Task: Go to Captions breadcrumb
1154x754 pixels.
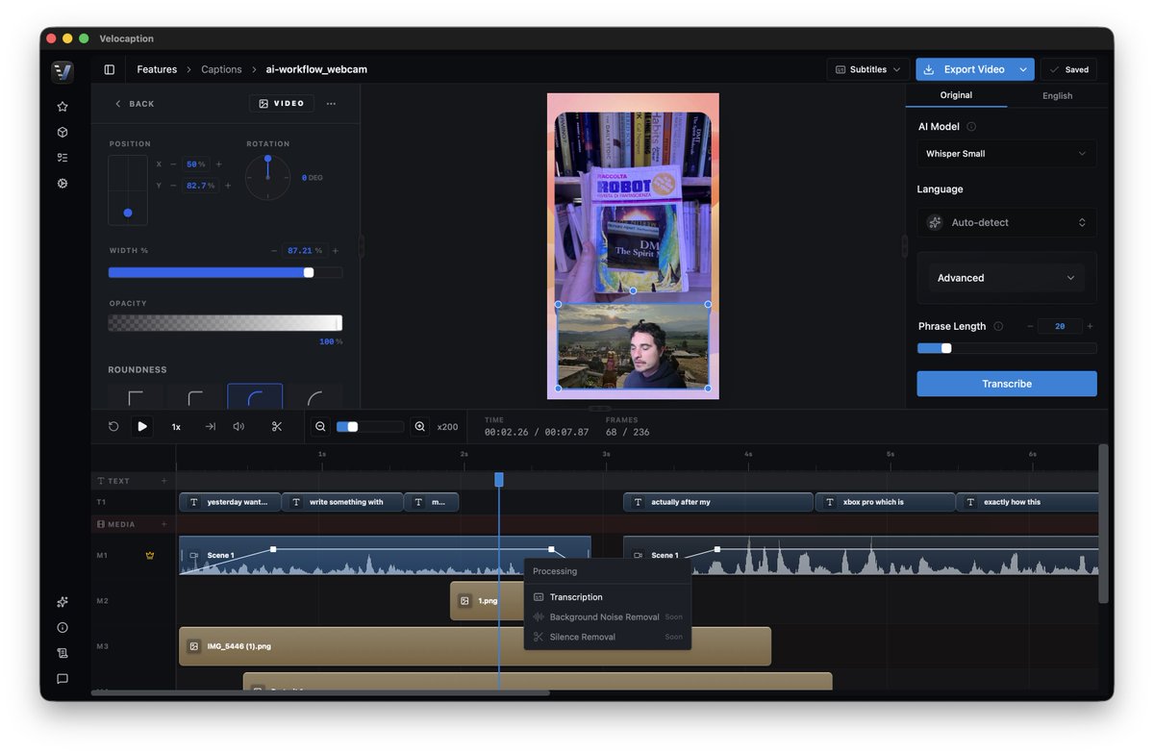Action: [x=221, y=69]
